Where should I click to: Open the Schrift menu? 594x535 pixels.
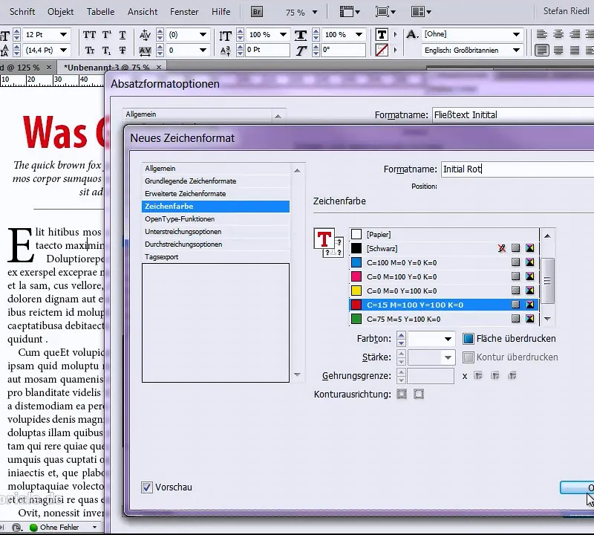pos(22,12)
